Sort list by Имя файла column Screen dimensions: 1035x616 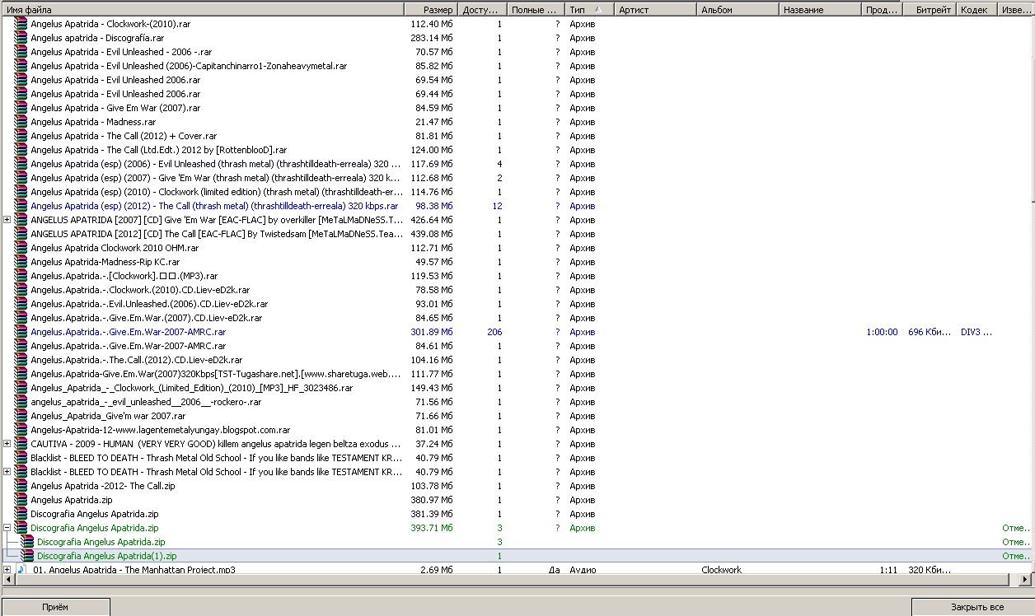tap(202, 10)
